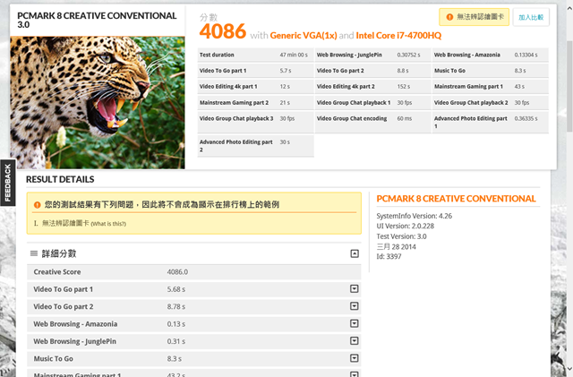Click the "0.13304 s" value

526,55
